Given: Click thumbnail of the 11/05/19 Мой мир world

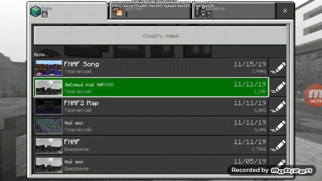Looking at the screenshot, I should pos(49,165).
